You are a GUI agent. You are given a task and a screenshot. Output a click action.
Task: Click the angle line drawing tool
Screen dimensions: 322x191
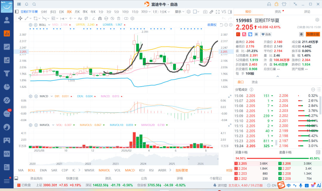point(93,18)
